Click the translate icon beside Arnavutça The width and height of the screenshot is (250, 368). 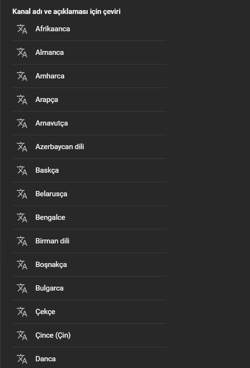[x=22, y=123]
